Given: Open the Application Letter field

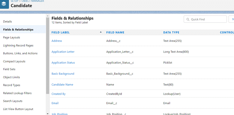Looking at the screenshot, I should point(63,52).
